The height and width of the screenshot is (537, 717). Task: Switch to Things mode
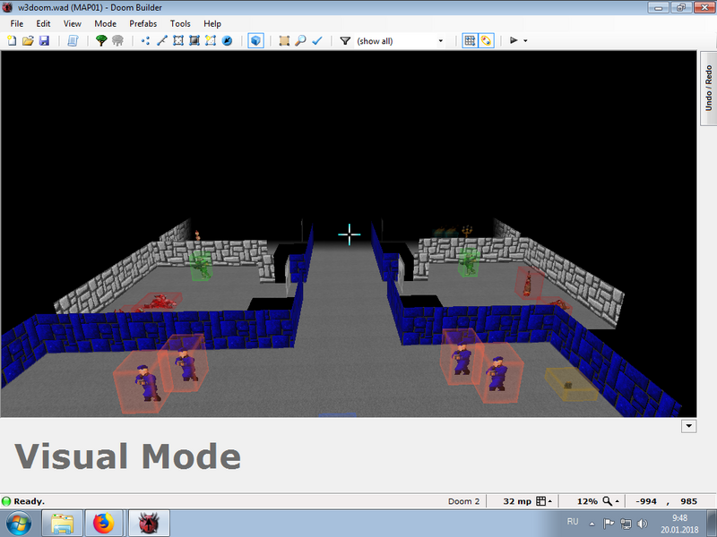point(227,40)
